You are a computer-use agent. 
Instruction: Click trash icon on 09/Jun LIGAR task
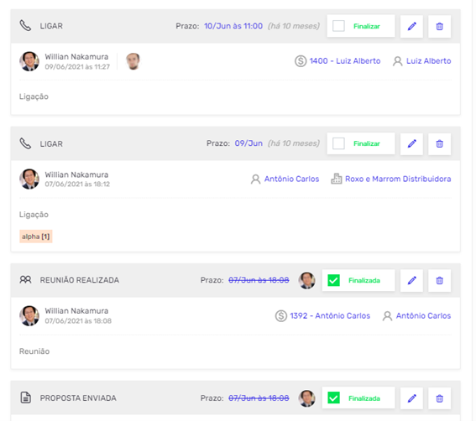point(439,143)
